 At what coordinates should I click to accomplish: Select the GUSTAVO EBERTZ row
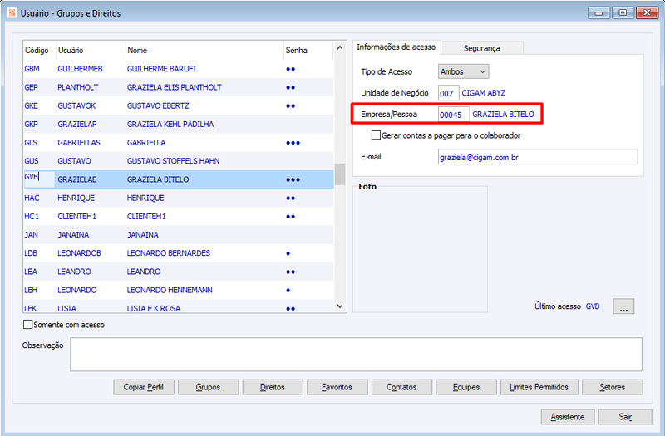tap(179, 105)
